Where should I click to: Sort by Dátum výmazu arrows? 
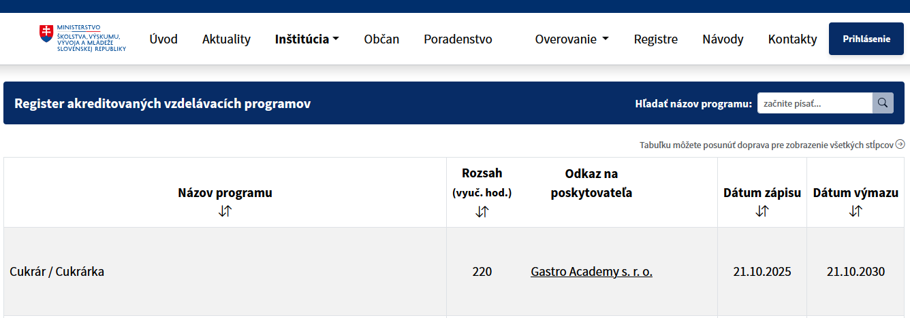pyautogui.click(x=856, y=211)
